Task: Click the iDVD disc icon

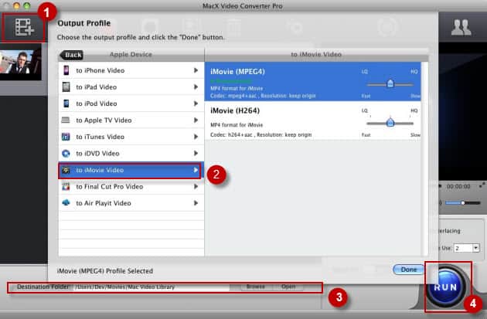Action: click(66, 153)
